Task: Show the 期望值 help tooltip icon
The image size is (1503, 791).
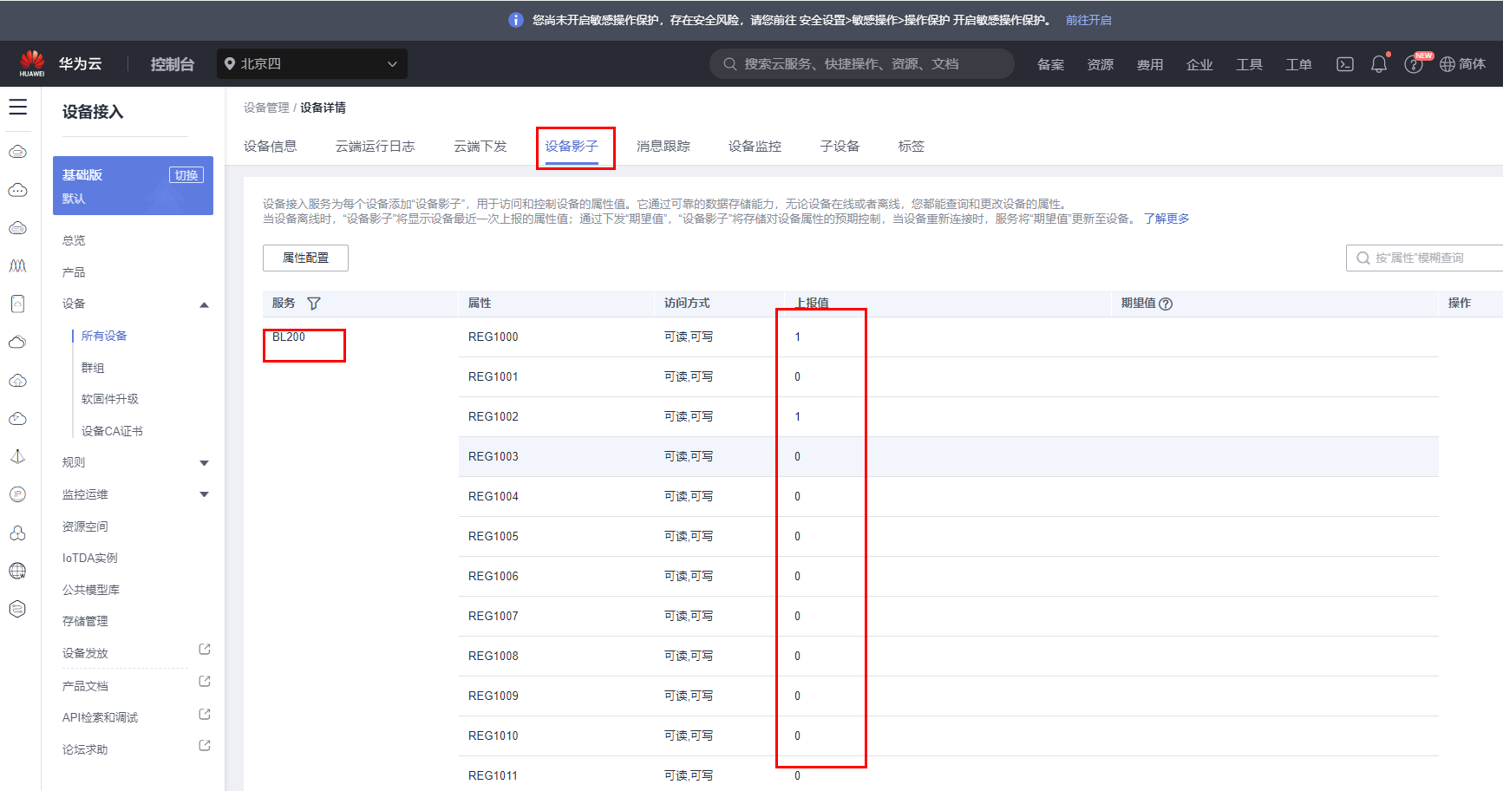Action: (1166, 304)
